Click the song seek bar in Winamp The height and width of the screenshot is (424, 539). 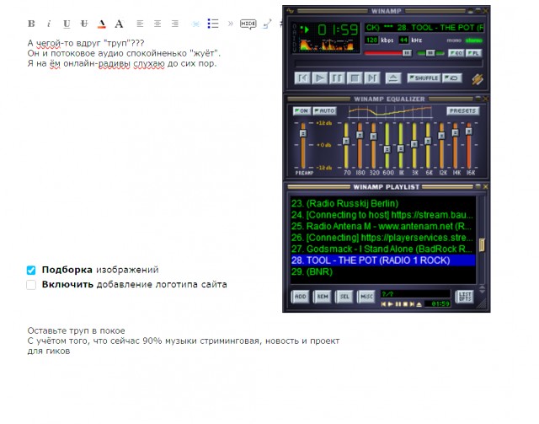point(389,64)
